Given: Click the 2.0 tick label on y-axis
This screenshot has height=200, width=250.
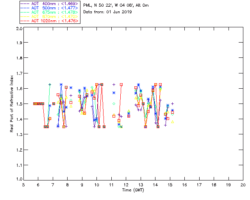Looking at the screenshot, I should pyautogui.click(x=18, y=29).
